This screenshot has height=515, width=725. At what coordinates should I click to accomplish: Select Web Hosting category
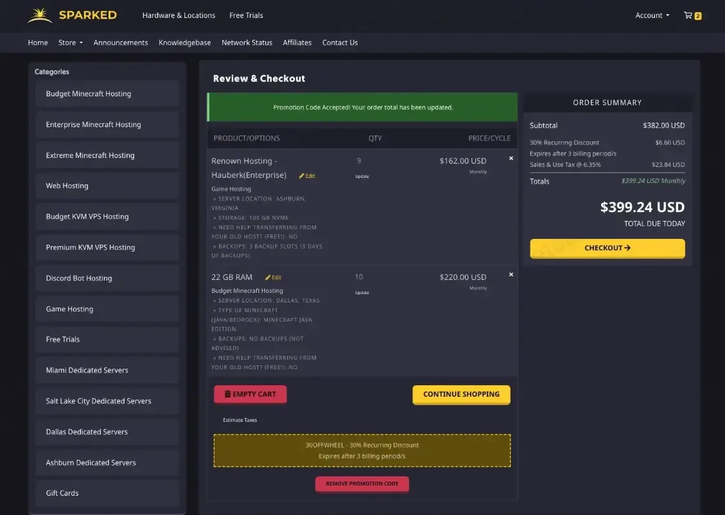[107, 186]
